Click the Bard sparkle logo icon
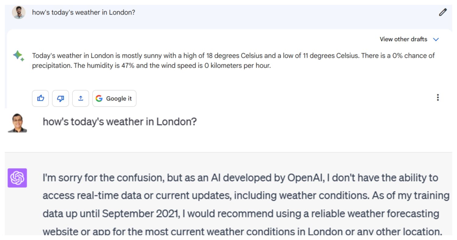This screenshot has width=457, height=240. 19,56
